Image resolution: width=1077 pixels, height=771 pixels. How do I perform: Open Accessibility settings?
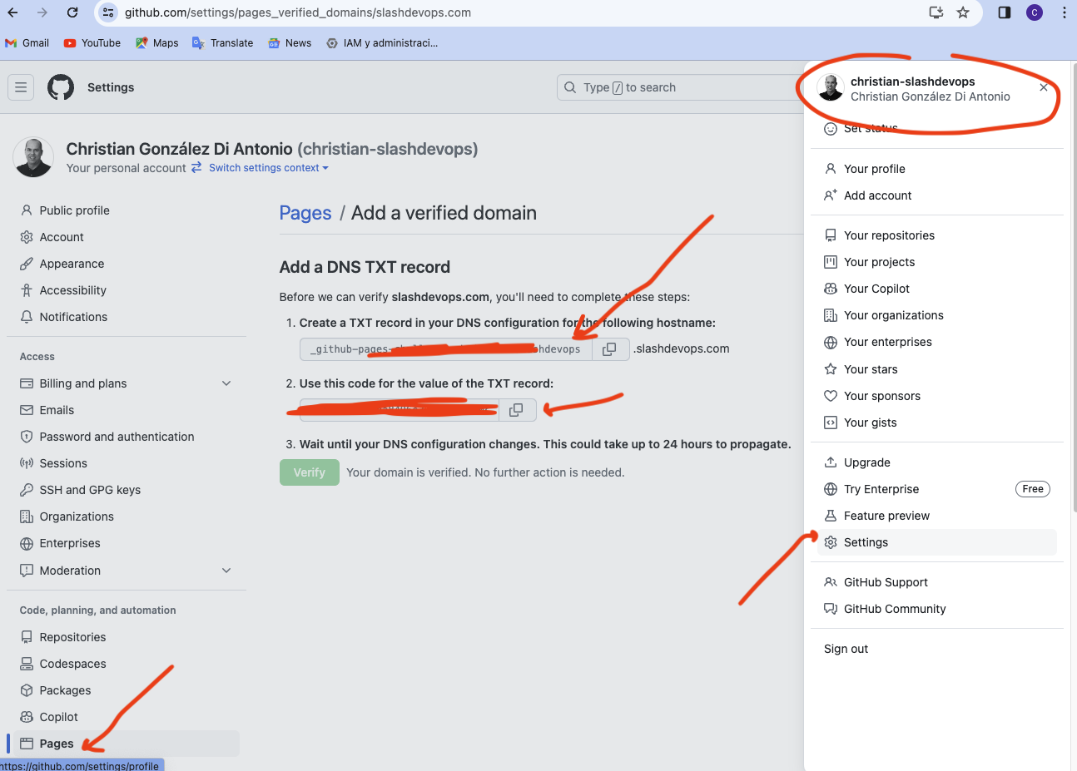(x=127, y=290)
